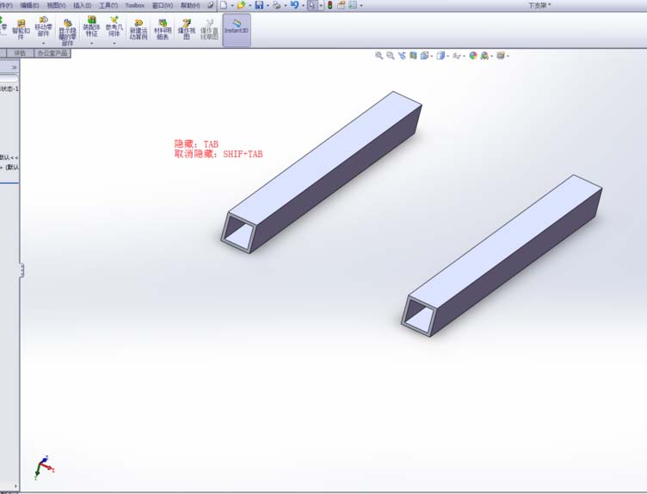Click the 下支架 document title
Screen dimensions: 647x494
coord(539,5)
